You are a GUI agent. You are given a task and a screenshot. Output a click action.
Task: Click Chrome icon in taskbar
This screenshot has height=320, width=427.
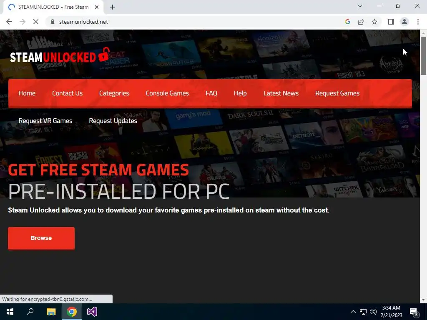point(72,312)
